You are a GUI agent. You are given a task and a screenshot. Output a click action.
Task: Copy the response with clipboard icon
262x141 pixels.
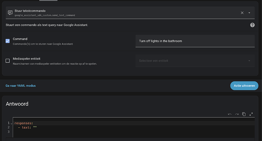tap(244, 114)
